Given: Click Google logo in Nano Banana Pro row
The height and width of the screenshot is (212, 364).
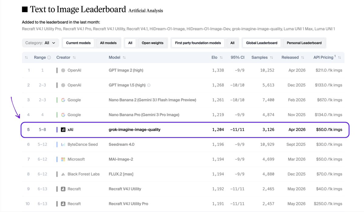Looking at the screenshot, I should pyautogui.click(x=63, y=115).
